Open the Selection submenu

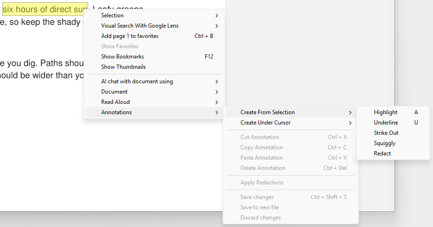154,15
